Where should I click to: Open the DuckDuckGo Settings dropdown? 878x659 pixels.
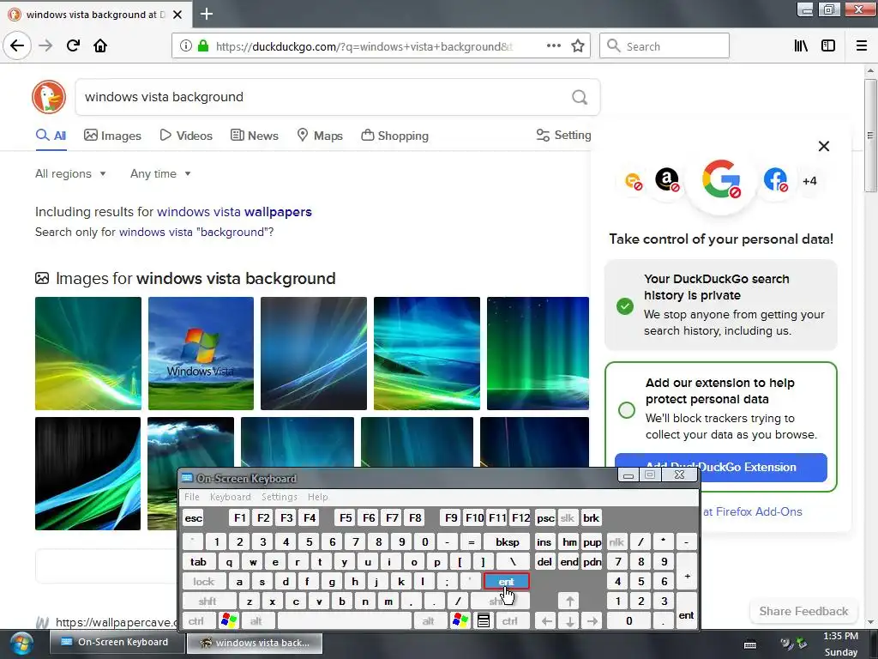point(563,135)
